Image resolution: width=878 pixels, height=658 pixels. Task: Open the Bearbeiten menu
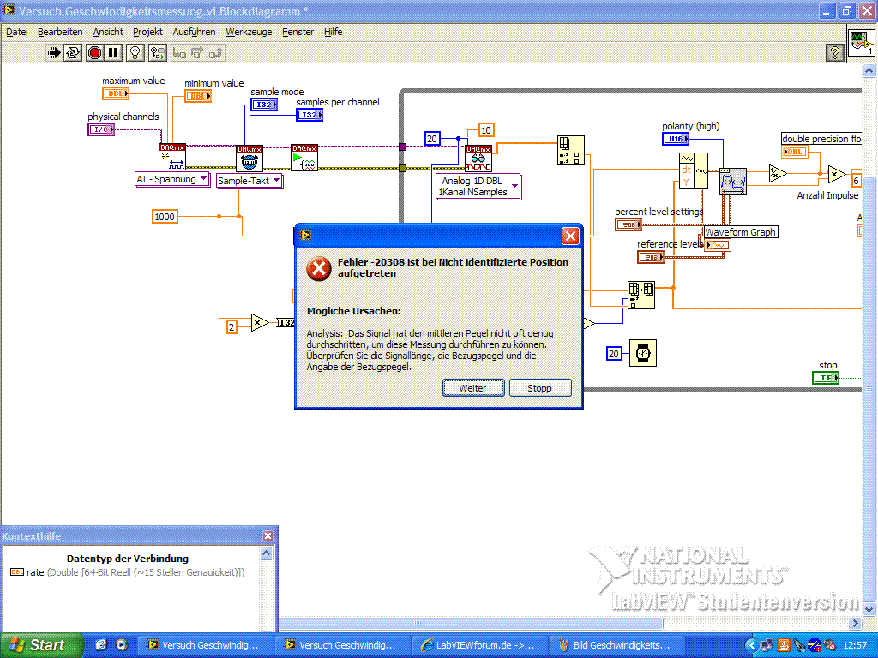tap(60, 32)
